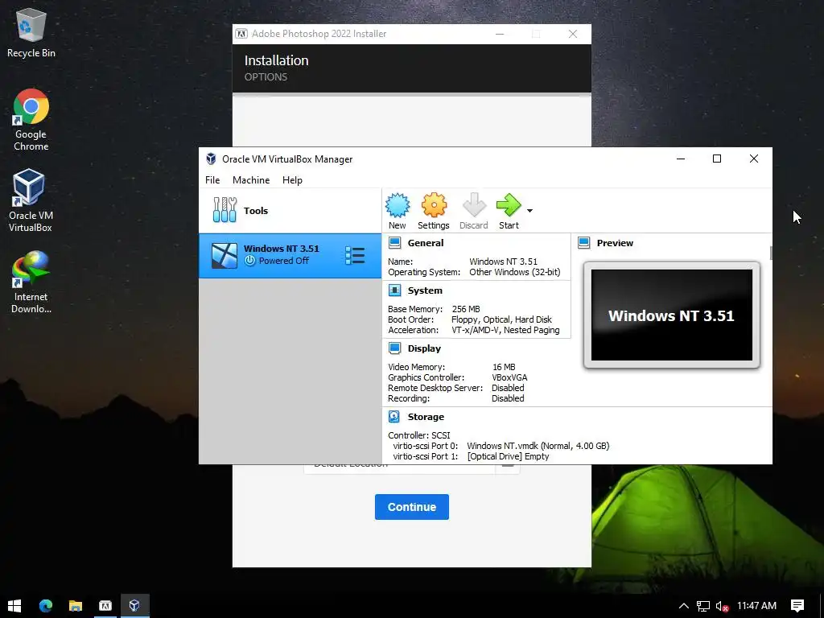Click Acceleration VT-x/AMD-V, Nested Paging text

click(505, 330)
